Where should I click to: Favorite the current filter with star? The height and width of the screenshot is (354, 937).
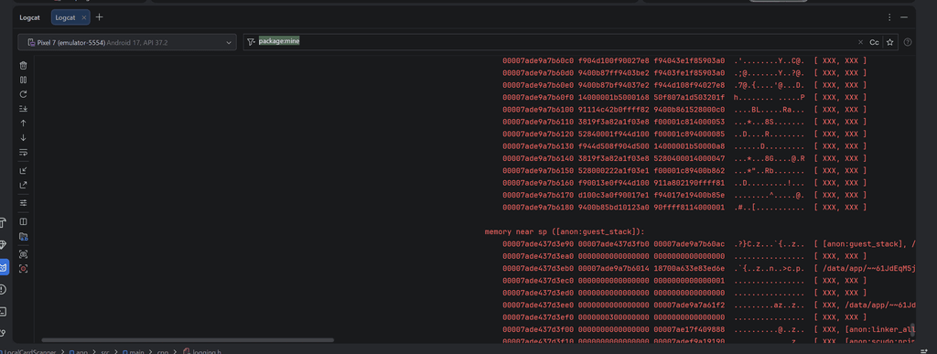pos(889,42)
